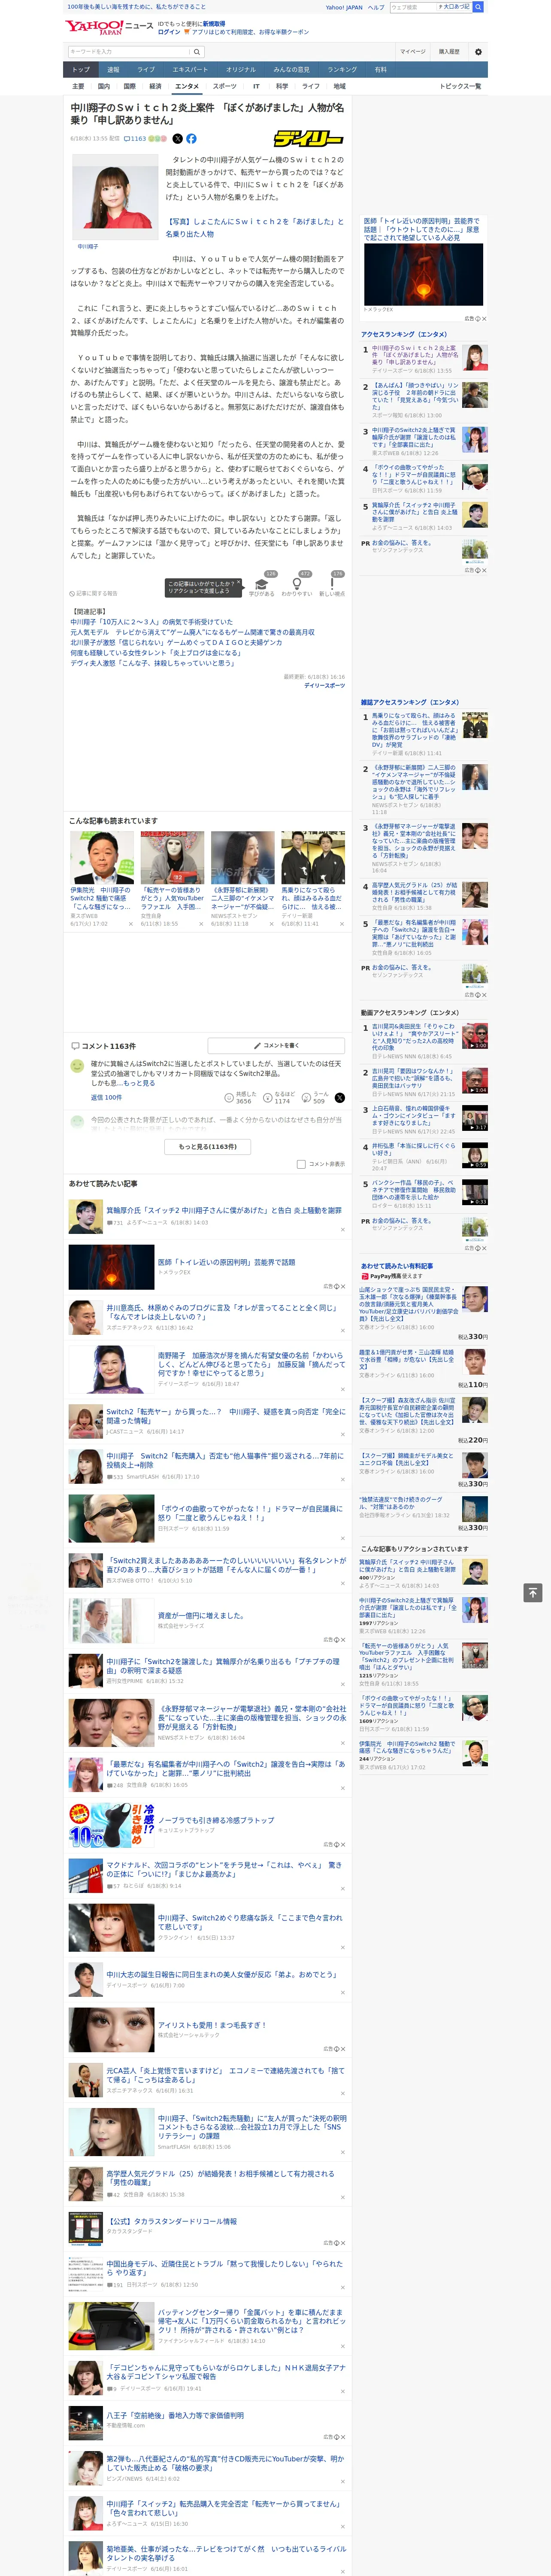Click the top commenter's green avatar icon

(x=77, y=1066)
